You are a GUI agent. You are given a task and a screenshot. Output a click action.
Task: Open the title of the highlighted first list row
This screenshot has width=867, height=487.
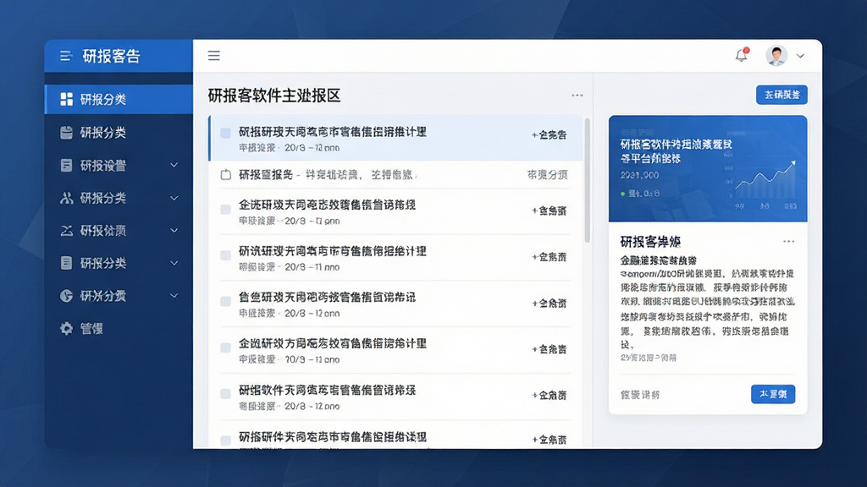coord(332,132)
